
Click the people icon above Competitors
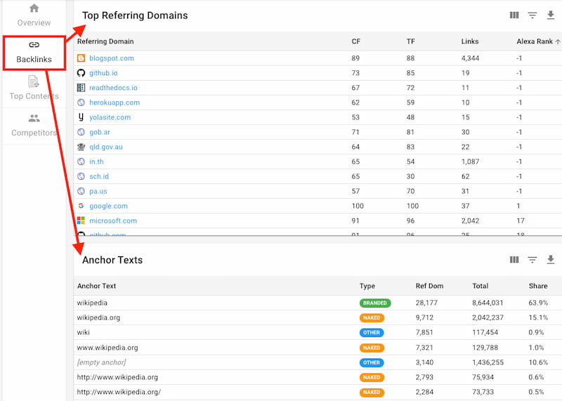(x=34, y=118)
